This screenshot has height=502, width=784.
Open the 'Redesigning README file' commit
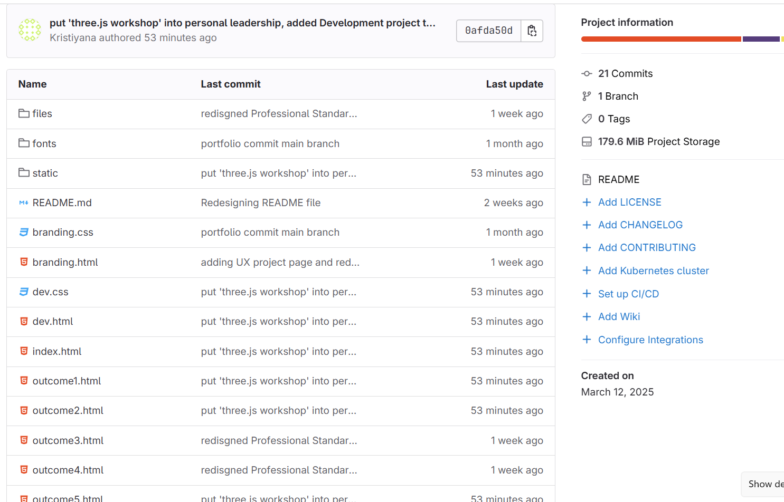pos(260,202)
